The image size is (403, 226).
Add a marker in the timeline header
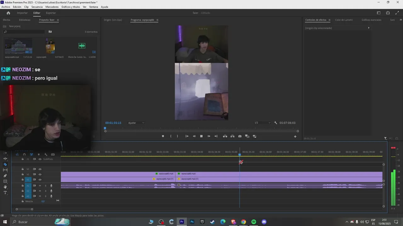coord(39,154)
